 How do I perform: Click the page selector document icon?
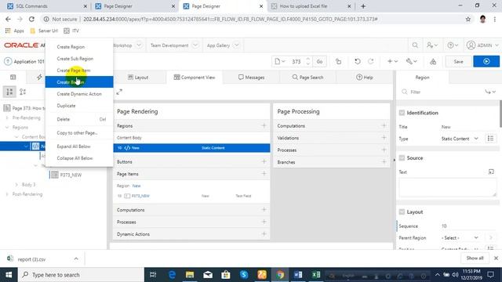[x=279, y=61]
